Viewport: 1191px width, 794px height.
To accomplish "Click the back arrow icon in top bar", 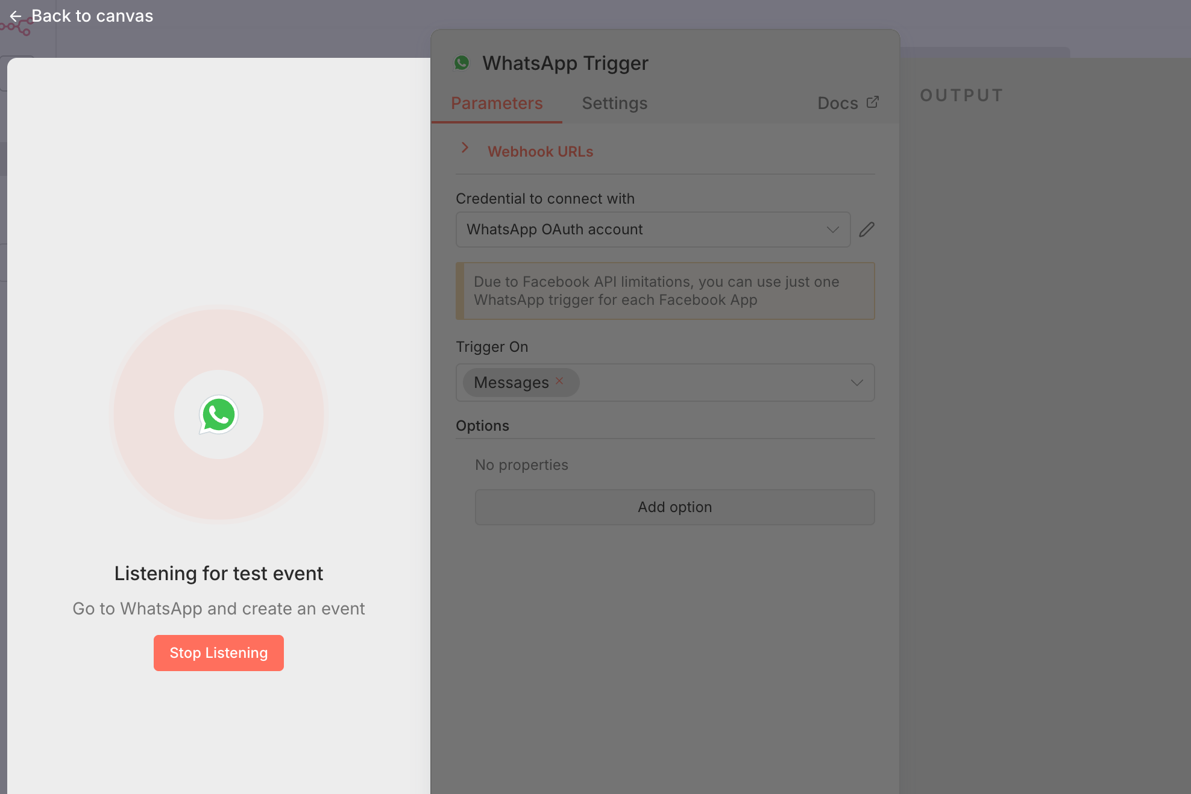I will tap(16, 16).
